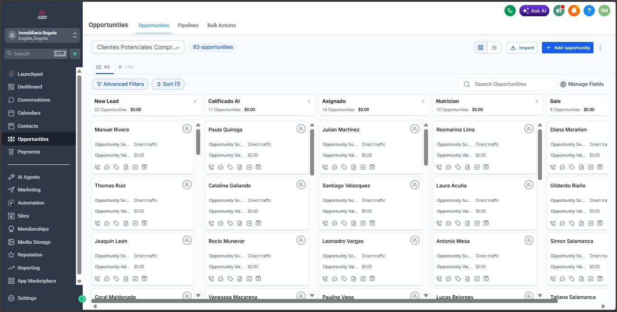
Task: Open the Sort dropdown
Action: pos(168,84)
